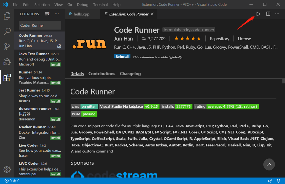
Task: Click the installs 3277476 badge
Action: 177,106
